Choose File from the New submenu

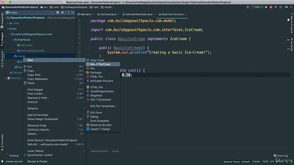(x=103, y=68)
